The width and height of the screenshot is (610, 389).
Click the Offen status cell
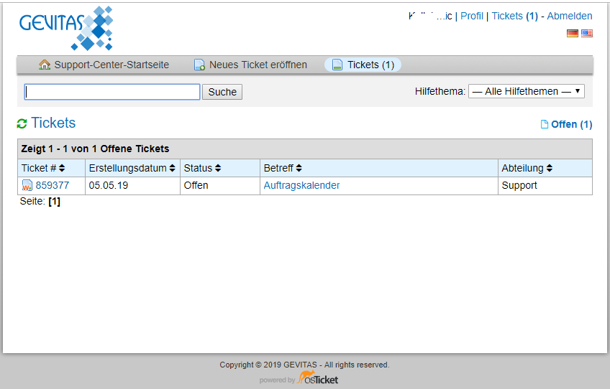pyautogui.click(x=196, y=186)
